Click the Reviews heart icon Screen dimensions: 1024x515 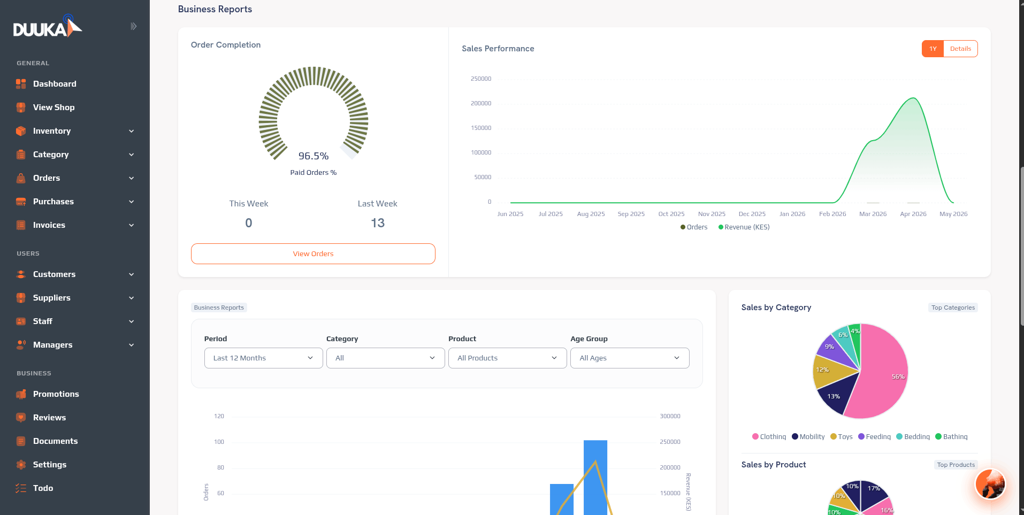point(21,418)
